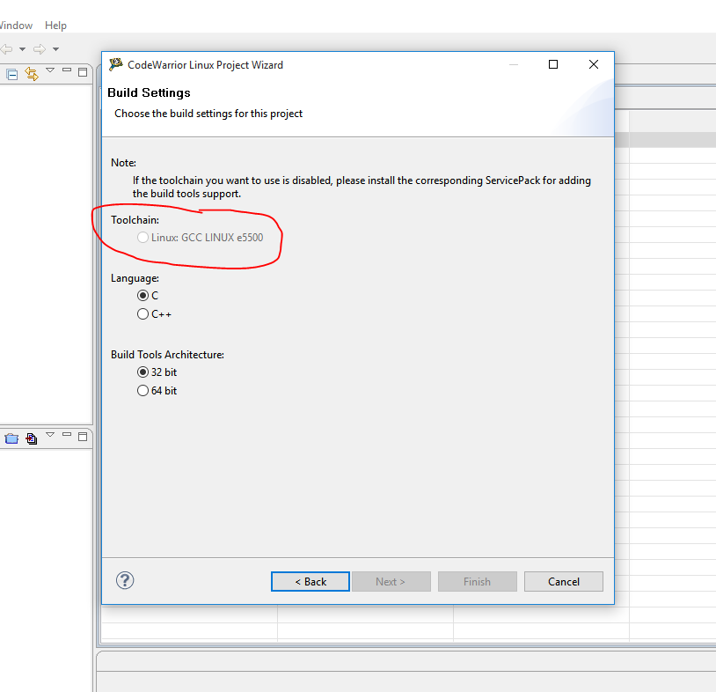Open back navigation history dropdown
This screenshot has width=716, height=692.
coord(22,49)
